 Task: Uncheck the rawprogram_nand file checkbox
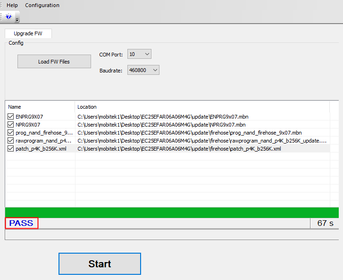pyautogui.click(x=11, y=141)
